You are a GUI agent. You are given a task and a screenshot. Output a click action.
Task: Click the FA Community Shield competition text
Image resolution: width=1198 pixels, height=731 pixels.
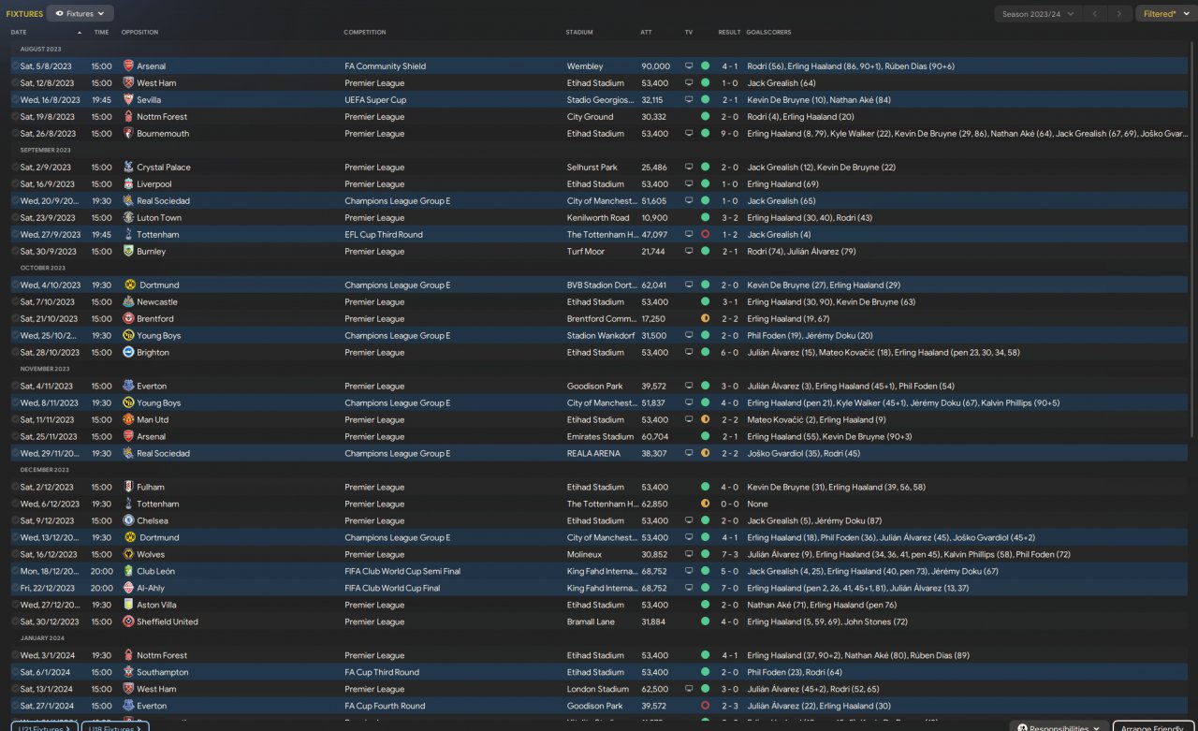(x=386, y=66)
